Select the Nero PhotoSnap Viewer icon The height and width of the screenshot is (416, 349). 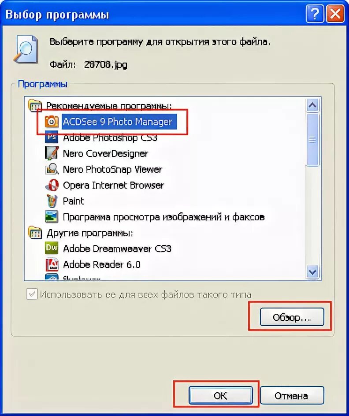(52, 169)
